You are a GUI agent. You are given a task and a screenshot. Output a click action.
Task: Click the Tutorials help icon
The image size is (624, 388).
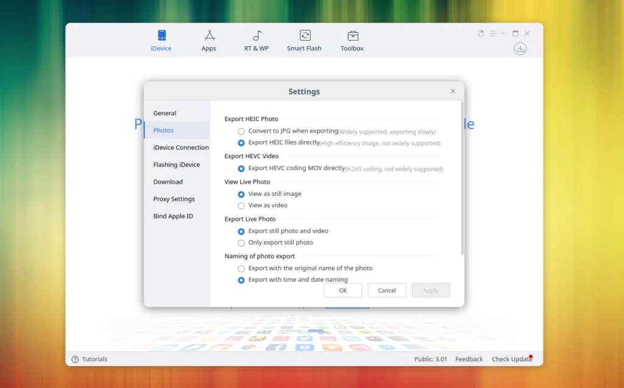click(x=74, y=359)
